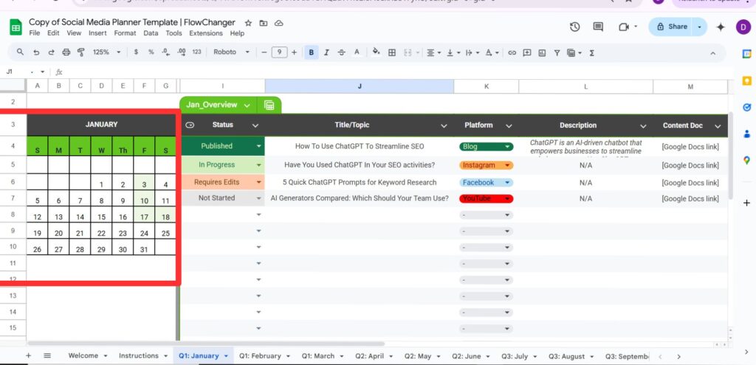Open the Google account avatar D

[x=743, y=27]
